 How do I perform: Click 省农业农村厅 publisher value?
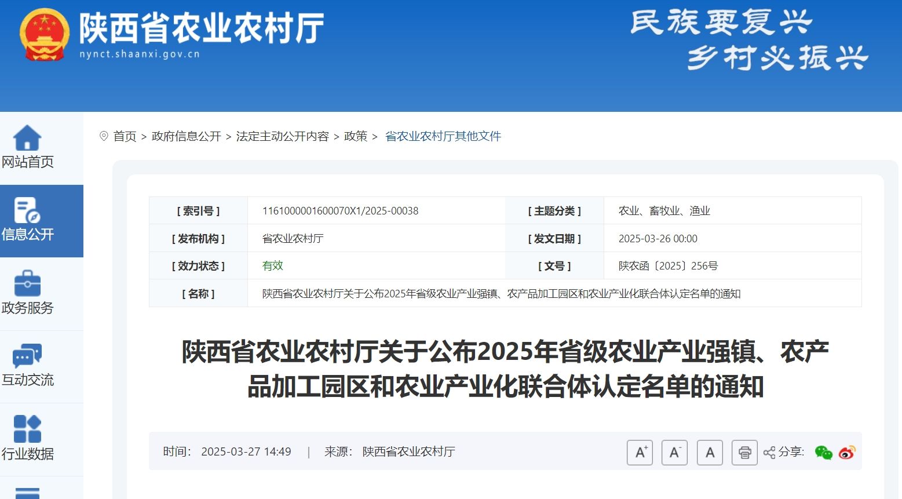[x=293, y=238]
